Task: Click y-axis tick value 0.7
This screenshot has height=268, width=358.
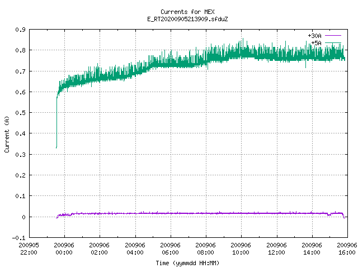Action: pos(20,71)
